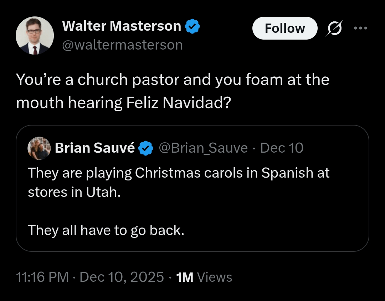Open the Grok explain-post icon
The height and width of the screenshot is (301, 385).
pyautogui.click(x=335, y=28)
